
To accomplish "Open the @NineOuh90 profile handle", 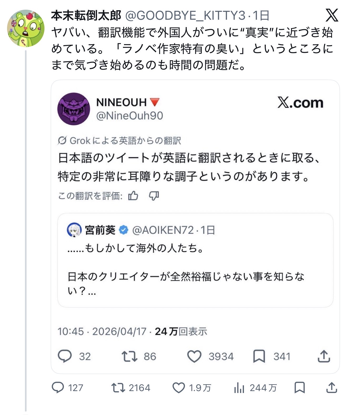I will pyautogui.click(x=130, y=116).
